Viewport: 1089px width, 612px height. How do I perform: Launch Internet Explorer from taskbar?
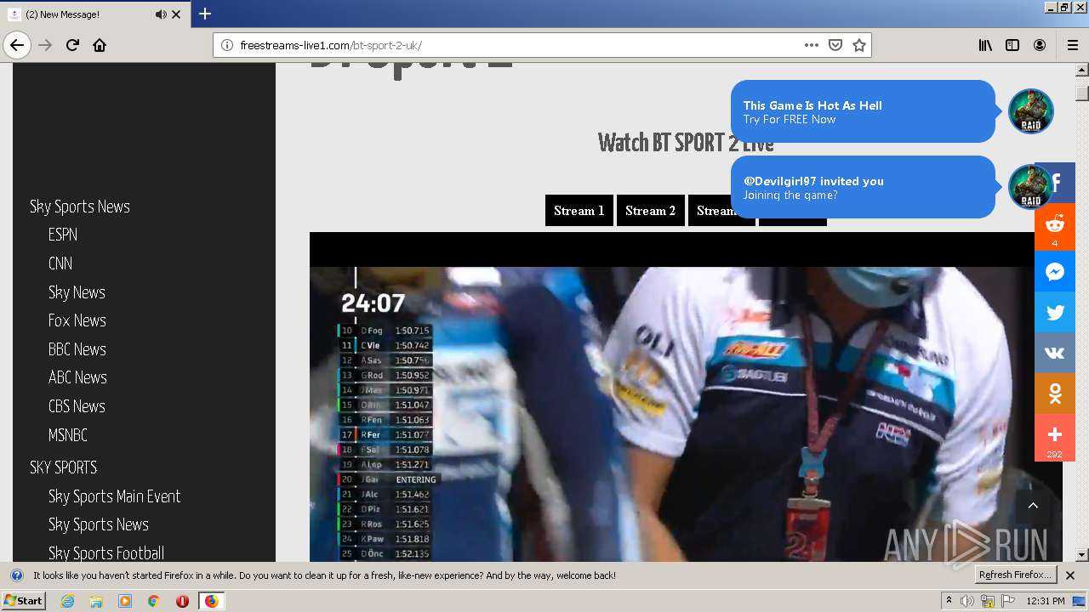[x=67, y=601]
